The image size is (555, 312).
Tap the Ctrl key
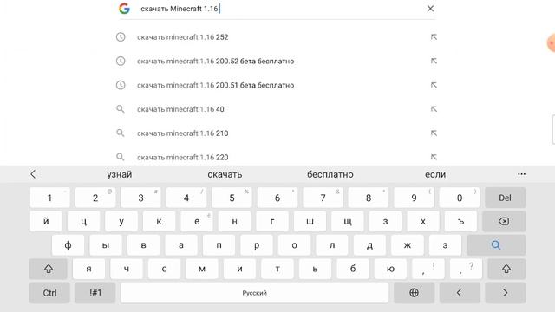(x=49, y=293)
